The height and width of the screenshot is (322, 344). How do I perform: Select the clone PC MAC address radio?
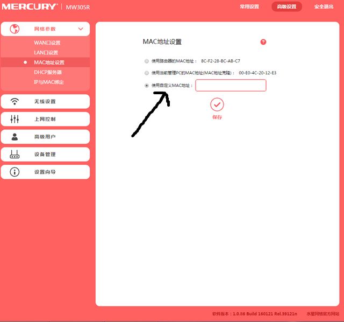tap(147, 73)
